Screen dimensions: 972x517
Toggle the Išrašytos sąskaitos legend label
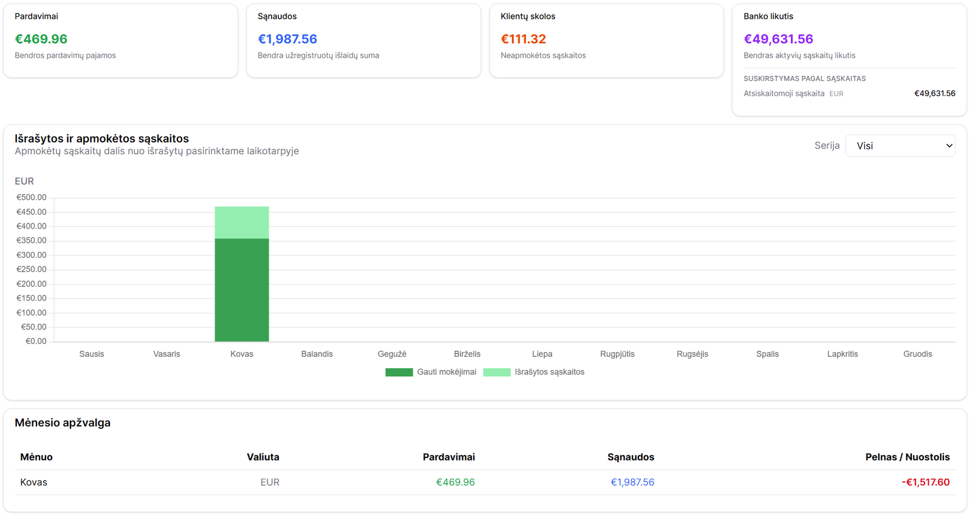(549, 372)
